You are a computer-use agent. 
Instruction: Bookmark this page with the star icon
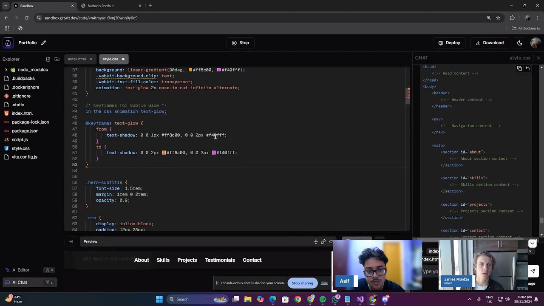(498, 18)
